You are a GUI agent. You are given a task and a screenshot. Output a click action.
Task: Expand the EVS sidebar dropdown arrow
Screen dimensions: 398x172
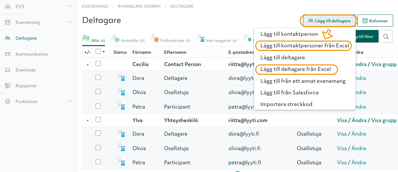(70, 6)
